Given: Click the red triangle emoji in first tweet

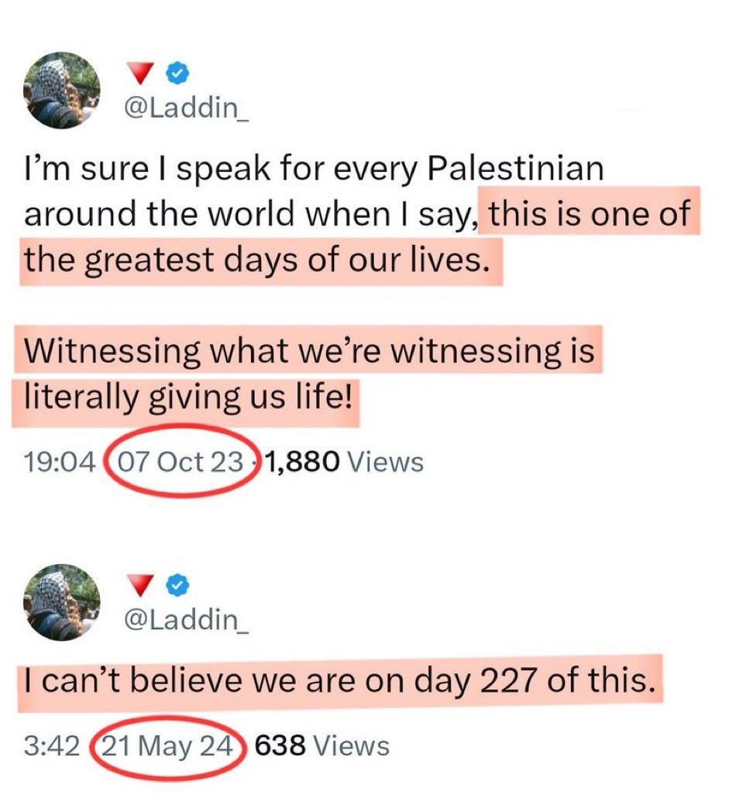Looking at the screenshot, I should (x=139, y=73).
